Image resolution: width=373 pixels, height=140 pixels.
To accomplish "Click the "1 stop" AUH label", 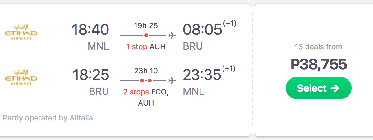I will click(146, 47).
